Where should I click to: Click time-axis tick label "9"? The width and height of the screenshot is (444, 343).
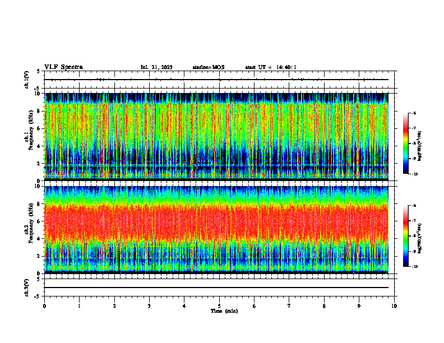click(359, 306)
